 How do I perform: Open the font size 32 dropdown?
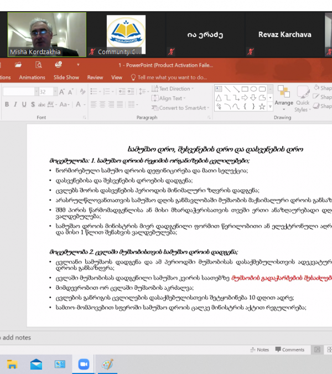pyautogui.click(x=55, y=91)
